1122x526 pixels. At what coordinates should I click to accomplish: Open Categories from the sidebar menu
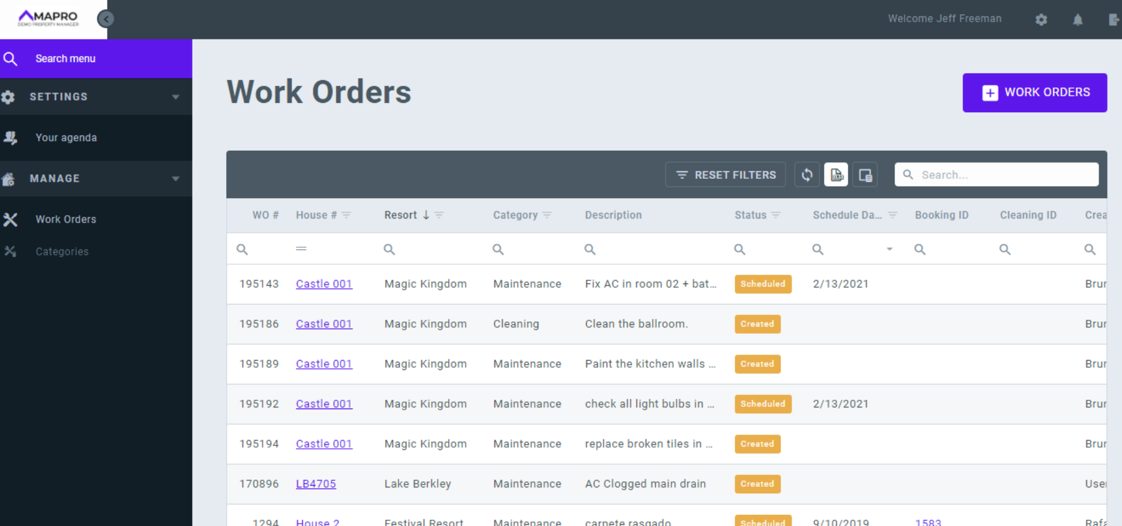(62, 251)
